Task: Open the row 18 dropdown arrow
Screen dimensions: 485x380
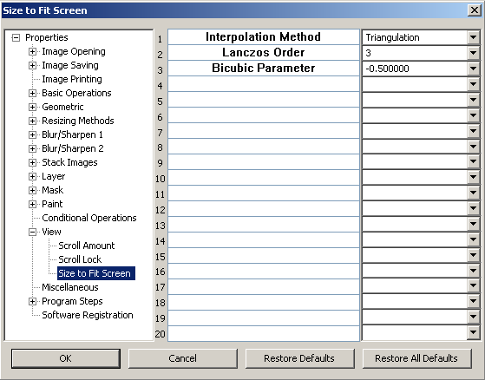Action: coord(473,302)
